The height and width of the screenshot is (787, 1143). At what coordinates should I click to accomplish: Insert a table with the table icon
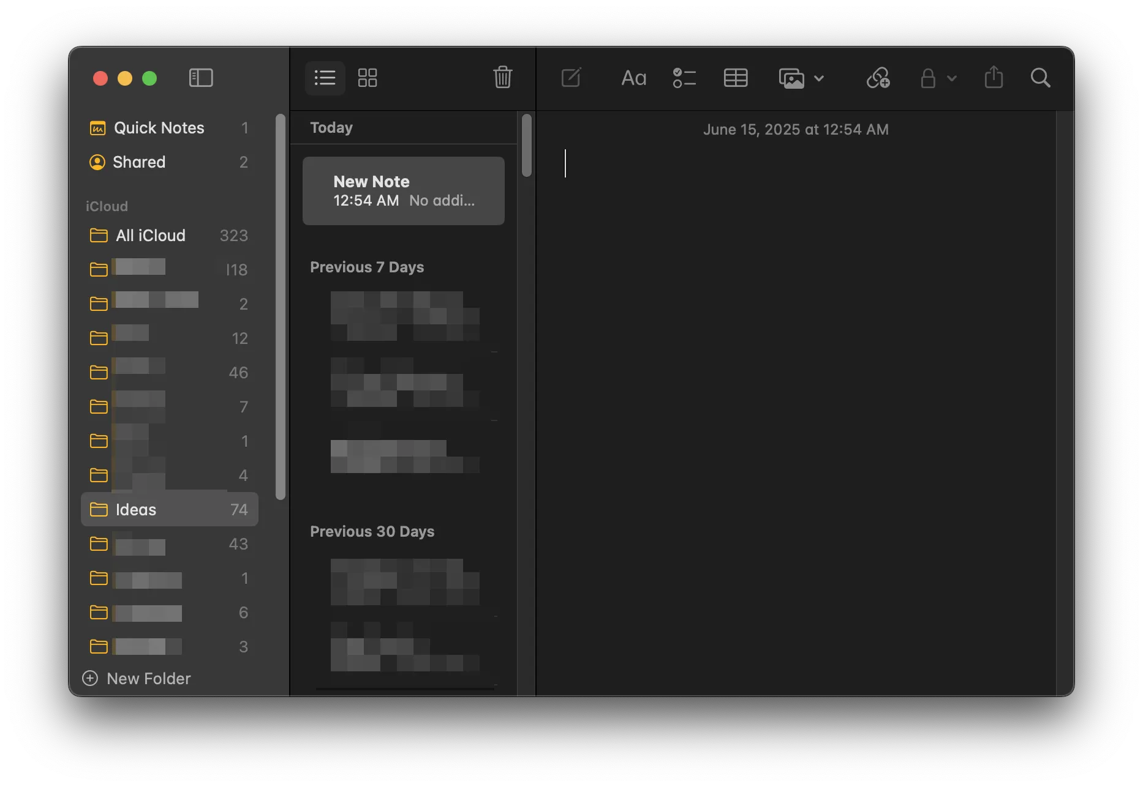pyautogui.click(x=735, y=78)
